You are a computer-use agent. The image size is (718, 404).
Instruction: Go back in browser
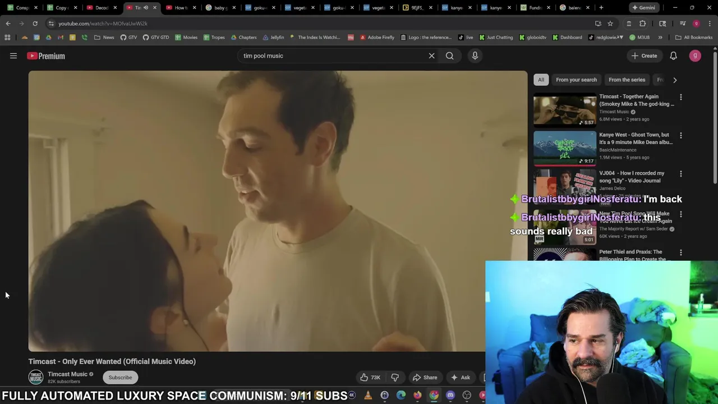(8, 24)
